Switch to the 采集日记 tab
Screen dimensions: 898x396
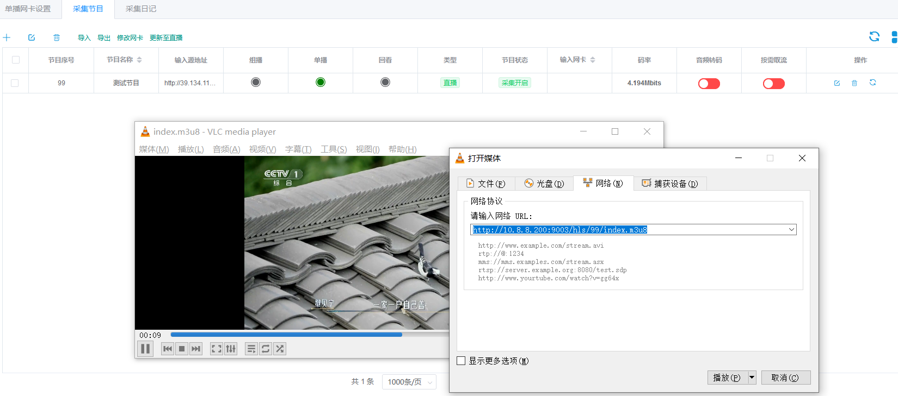(140, 9)
